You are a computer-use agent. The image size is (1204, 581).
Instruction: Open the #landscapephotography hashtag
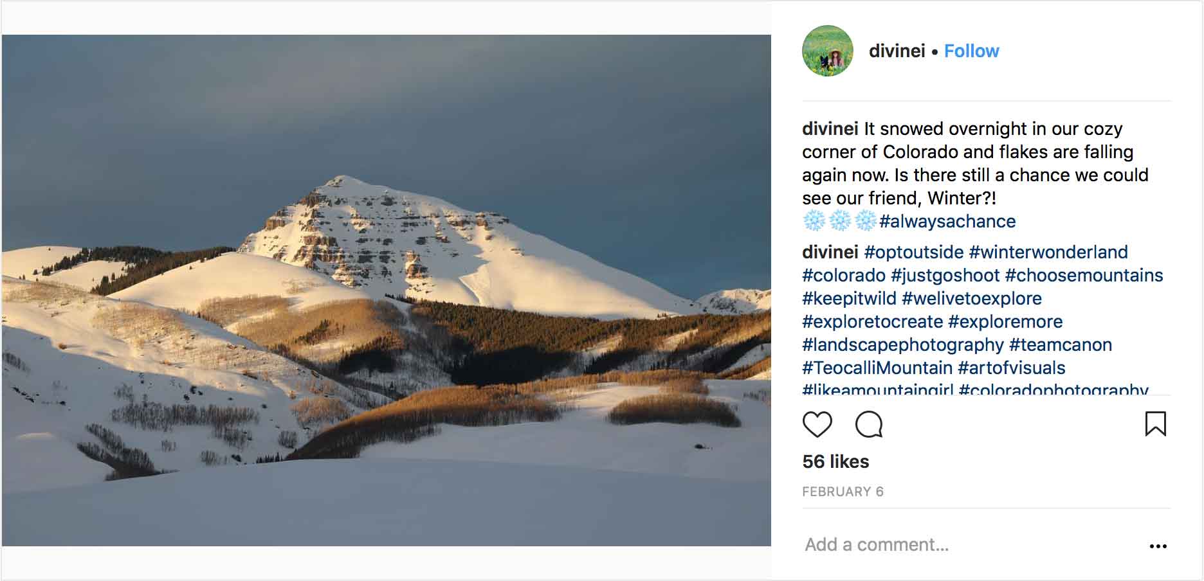pyautogui.click(x=902, y=345)
